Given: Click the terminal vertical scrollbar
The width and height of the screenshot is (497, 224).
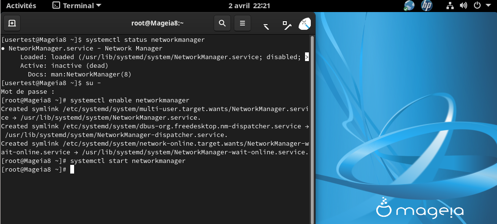Looking at the screenshot, I should (312, 129).
